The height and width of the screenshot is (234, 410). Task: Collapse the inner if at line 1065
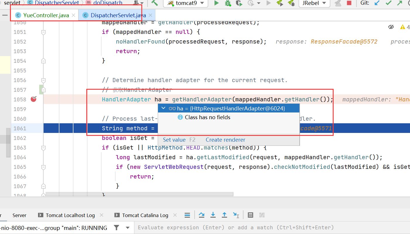coord(44,167)
